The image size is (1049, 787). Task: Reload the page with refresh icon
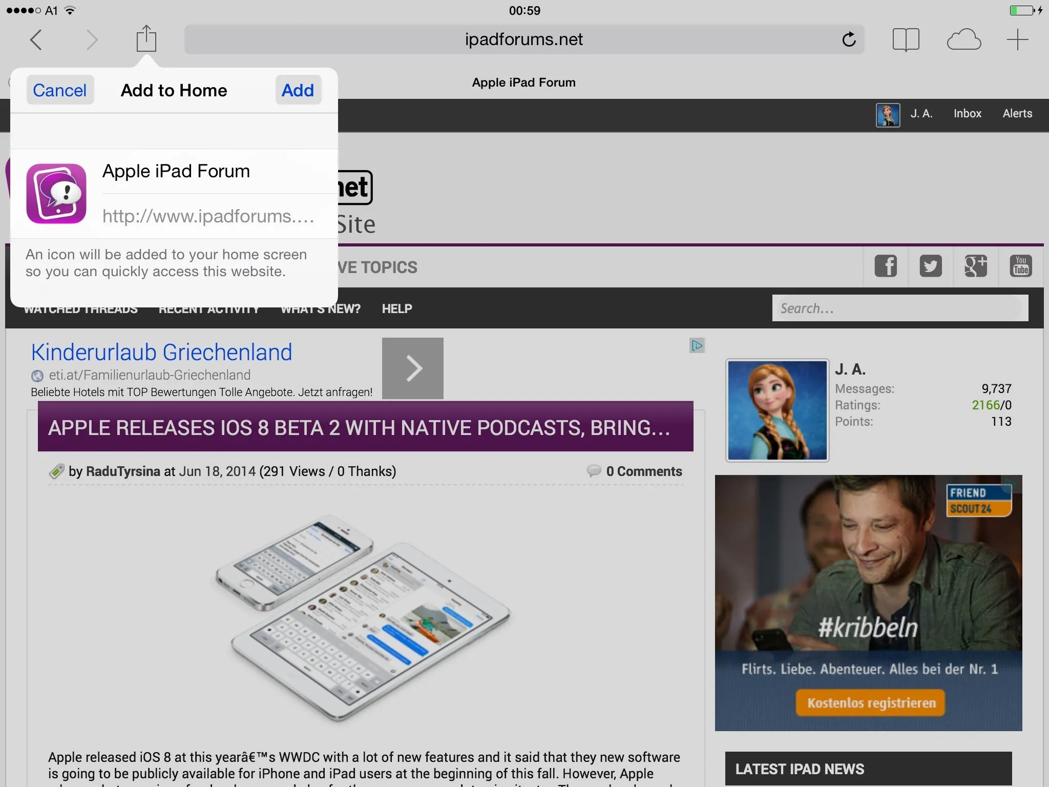(x=849, y=39)
